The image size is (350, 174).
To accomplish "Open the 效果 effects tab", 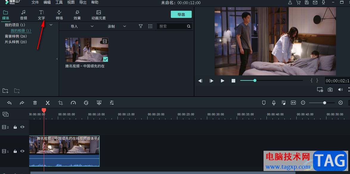I will (77, 15).
